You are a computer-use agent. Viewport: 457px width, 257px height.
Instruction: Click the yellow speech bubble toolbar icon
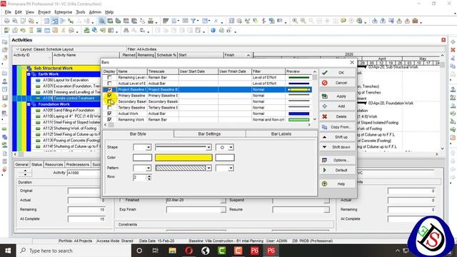pos(343,21)
